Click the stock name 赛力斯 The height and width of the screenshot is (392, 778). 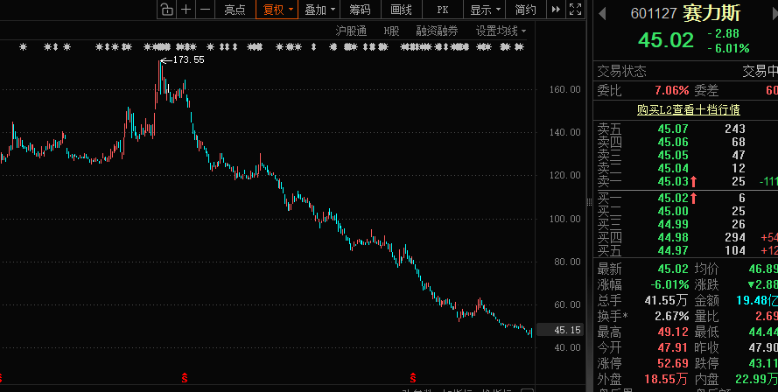[711, 13]
